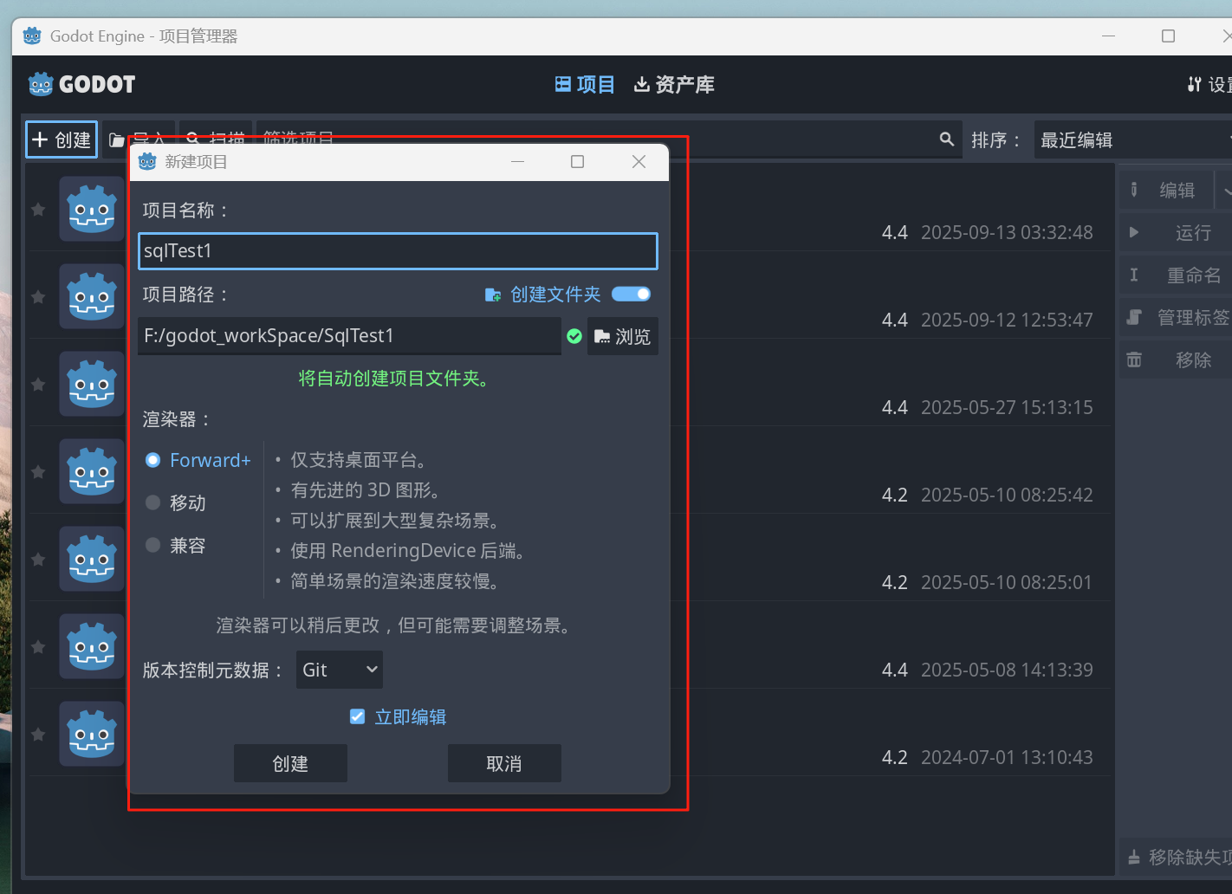Click the green path valid checkmark icon
Screen dimensions: 1232x894
click(x=574, y=336)
